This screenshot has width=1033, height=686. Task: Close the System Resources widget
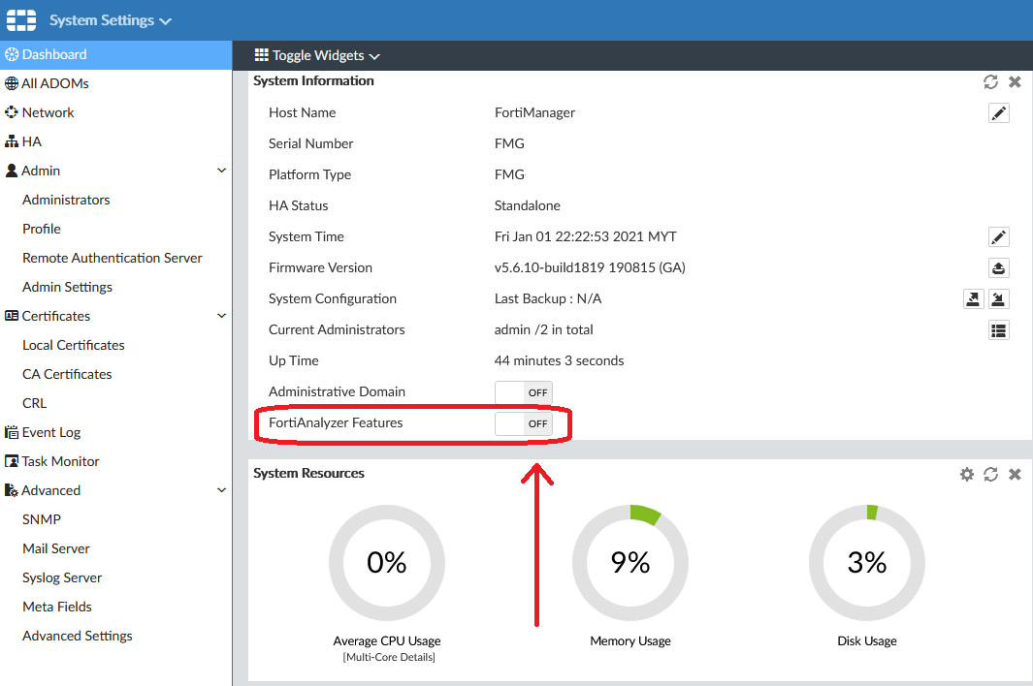pyautogui.click(x=1015, y=474)
